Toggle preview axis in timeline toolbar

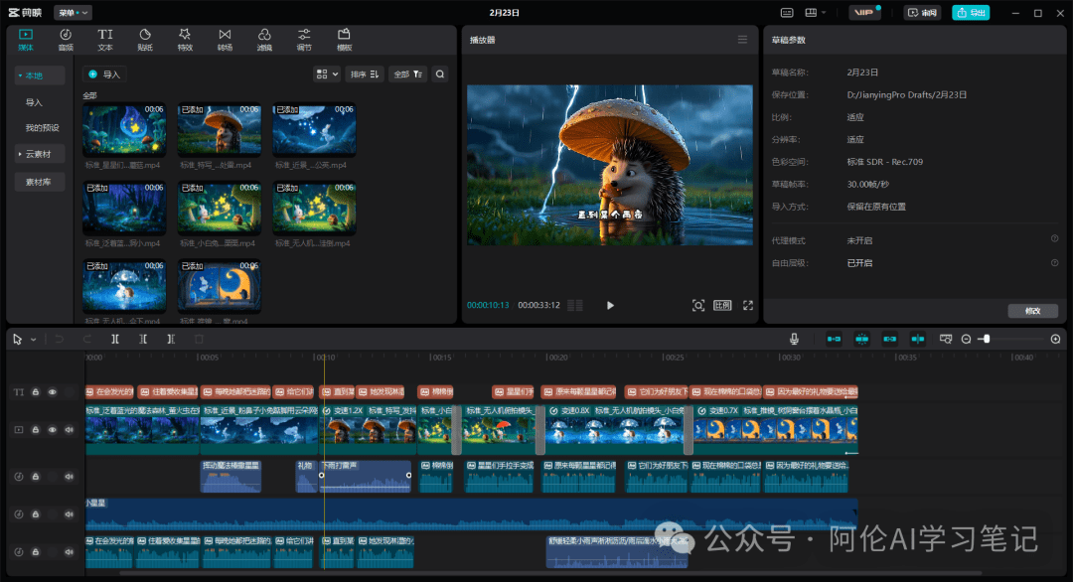[918, 339]
